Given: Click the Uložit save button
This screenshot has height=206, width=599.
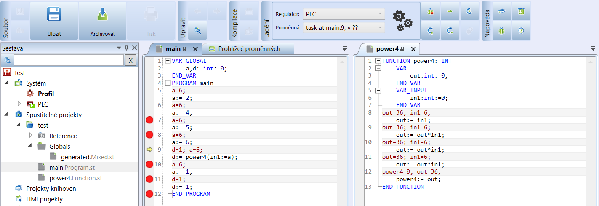Looking at the screenshot, I should pyautogui.click(x=54, y=20).
